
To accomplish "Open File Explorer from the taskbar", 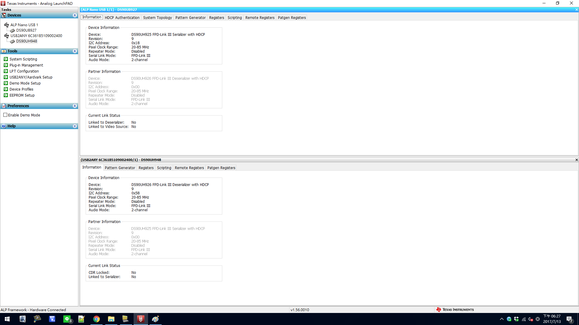I will (111, 319).
